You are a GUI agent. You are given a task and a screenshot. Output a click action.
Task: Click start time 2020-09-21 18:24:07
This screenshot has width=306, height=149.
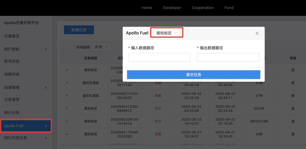tap(191, 134)
